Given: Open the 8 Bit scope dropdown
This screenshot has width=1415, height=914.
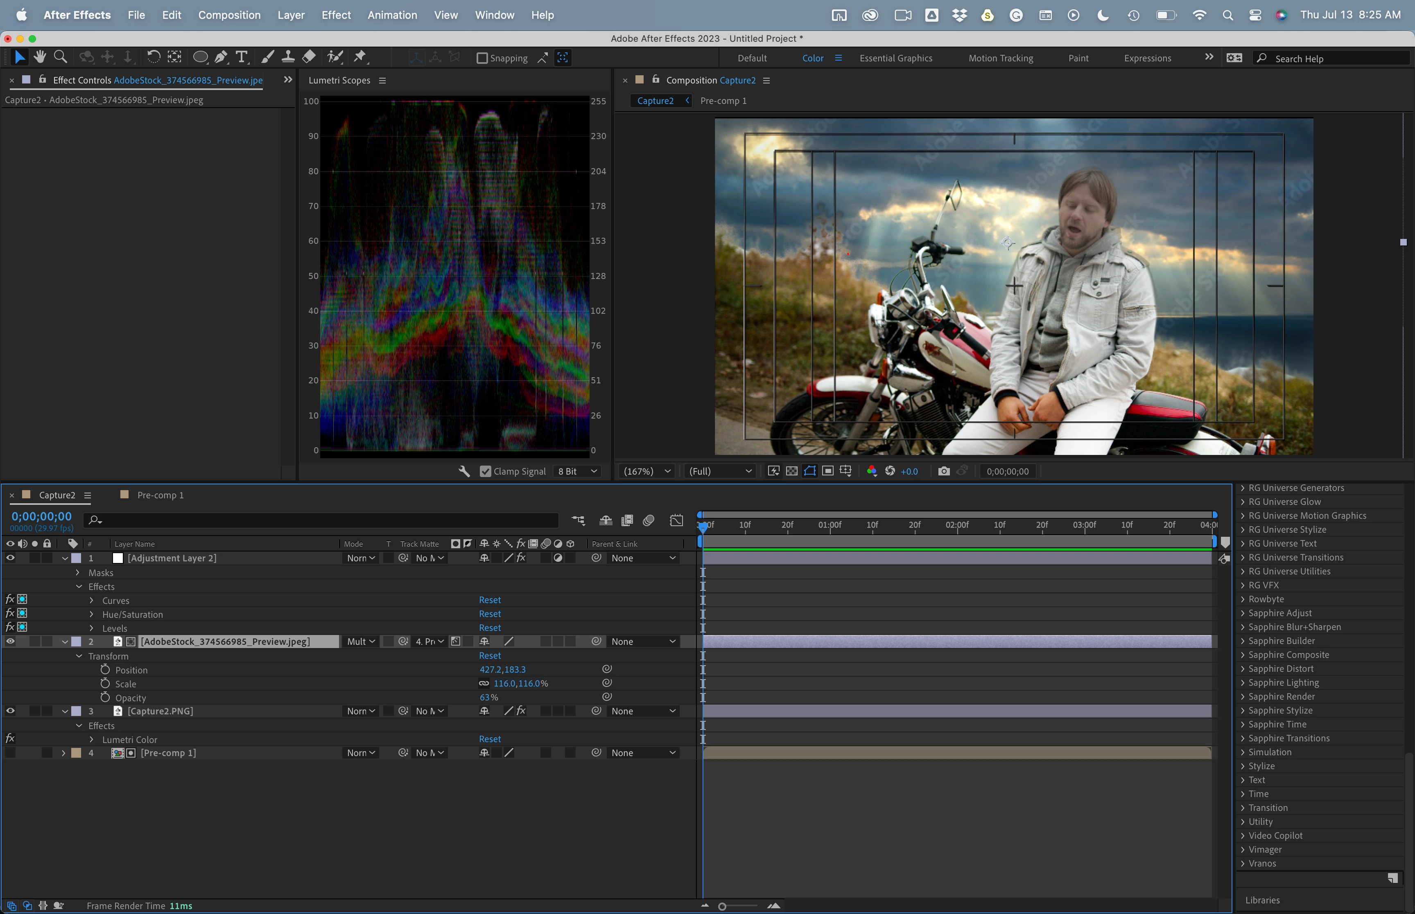Looking at the screenshot, I should click(x=577, y=471).
